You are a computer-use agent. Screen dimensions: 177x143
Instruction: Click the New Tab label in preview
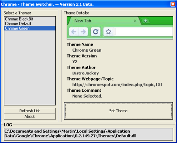coord(83,21)
